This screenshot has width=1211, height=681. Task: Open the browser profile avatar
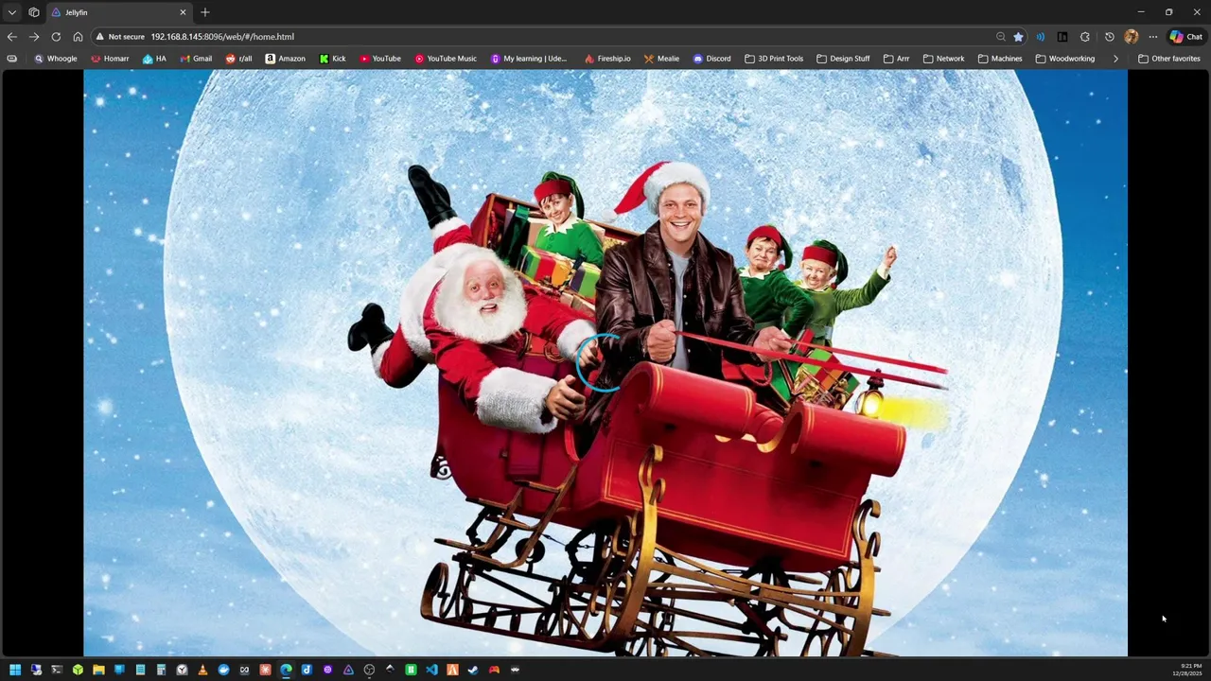point(1132,37)
